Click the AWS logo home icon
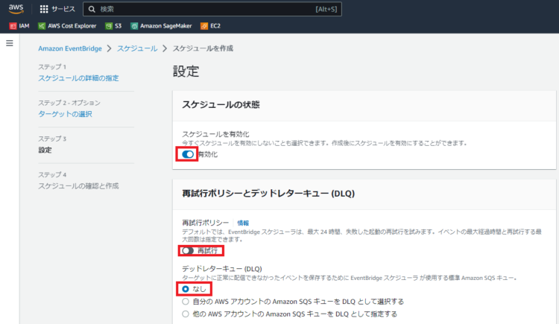This screenshot has width=559, height=324. 16,9
